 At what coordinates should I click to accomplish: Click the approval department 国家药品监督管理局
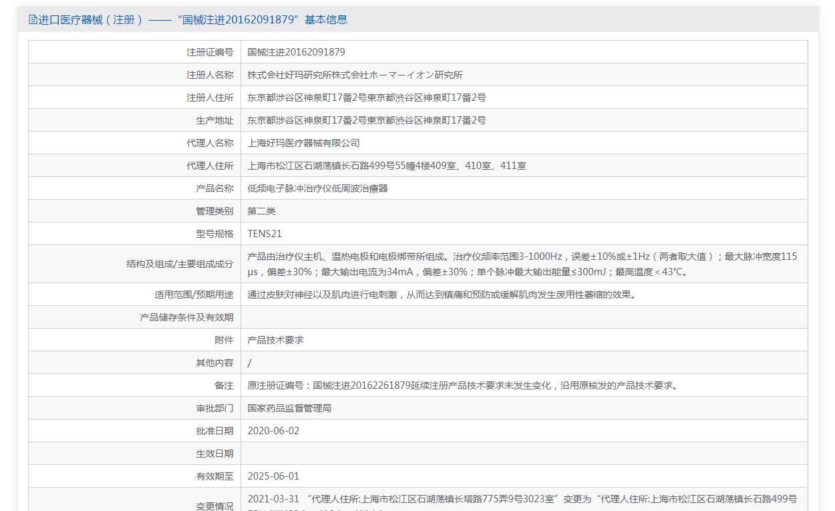289,408
